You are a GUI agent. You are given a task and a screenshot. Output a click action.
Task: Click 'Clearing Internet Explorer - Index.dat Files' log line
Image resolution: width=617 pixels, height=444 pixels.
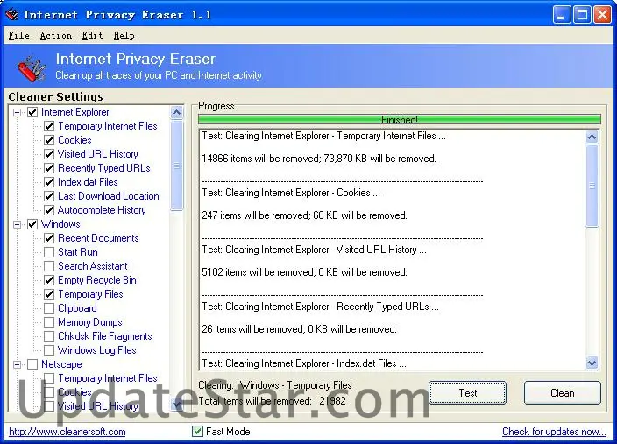point(304,363)
